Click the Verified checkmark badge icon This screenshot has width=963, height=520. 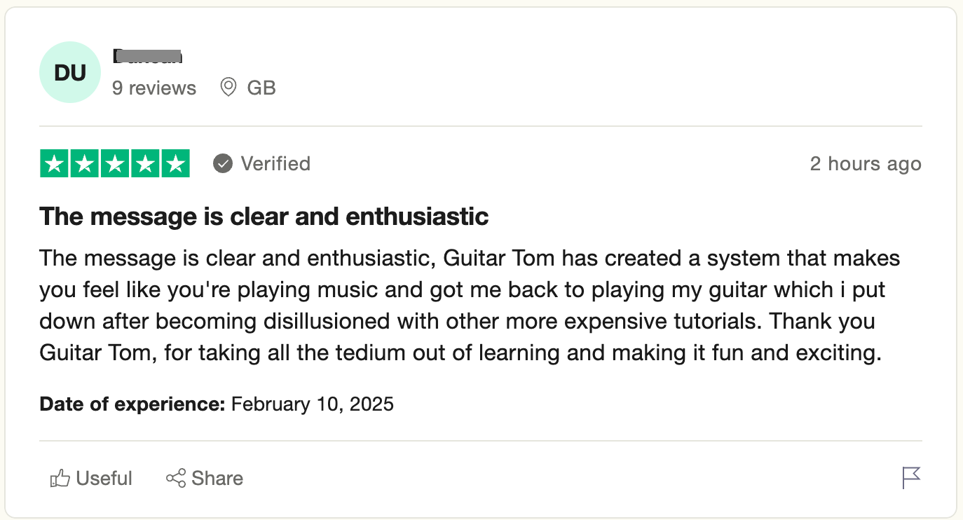pos(223,164)
